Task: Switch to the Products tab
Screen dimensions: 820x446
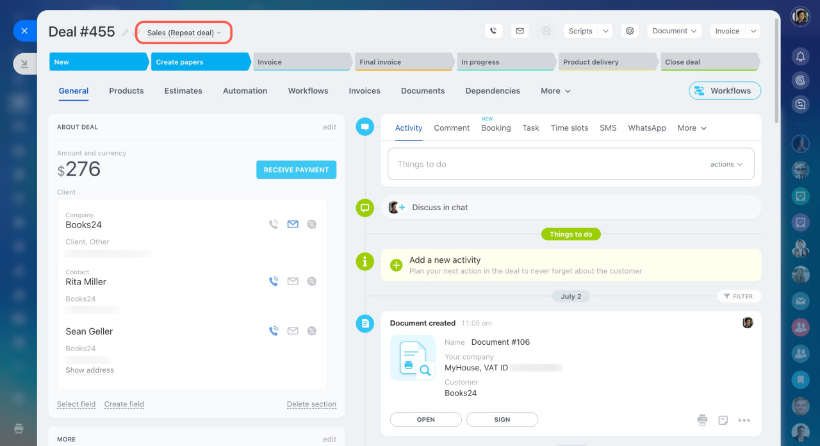Action: [126, 91]
